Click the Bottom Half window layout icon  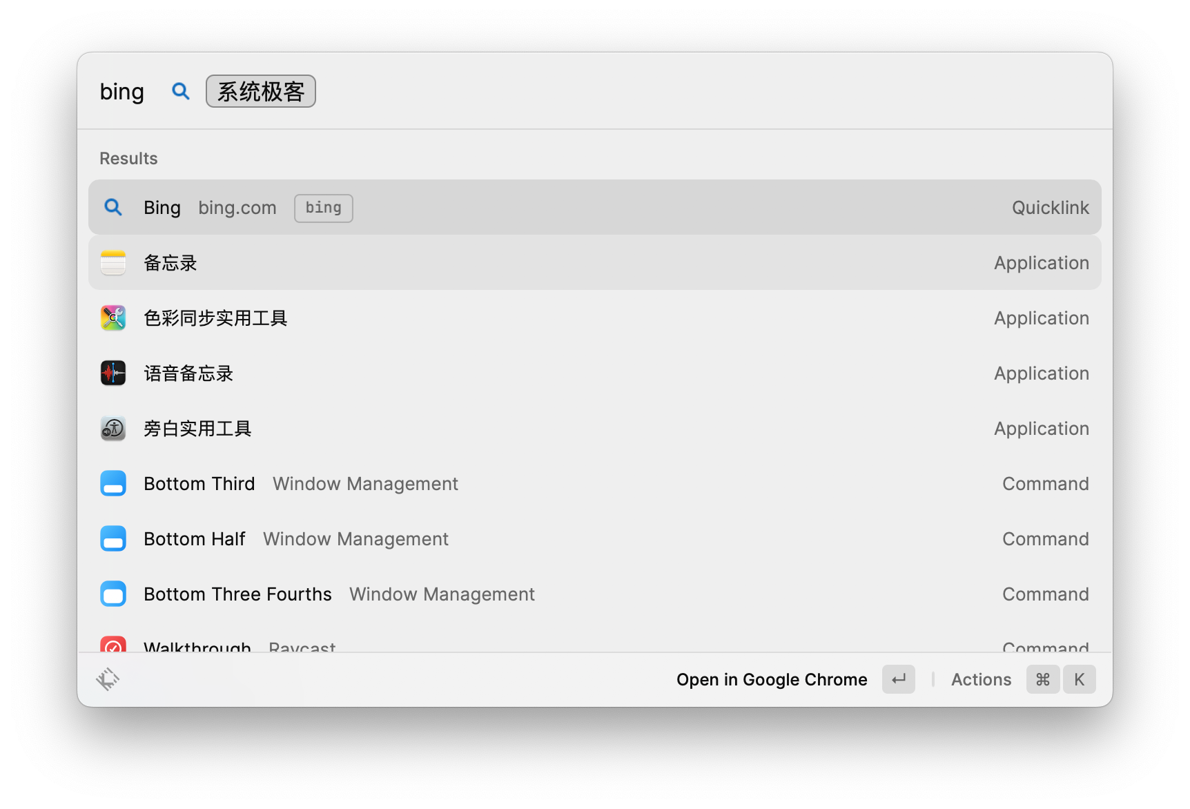pos(113,538)
